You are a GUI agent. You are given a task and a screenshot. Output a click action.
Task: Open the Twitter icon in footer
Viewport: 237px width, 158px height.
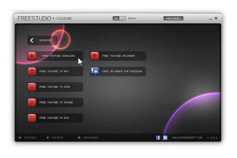[x=165, y=138]
